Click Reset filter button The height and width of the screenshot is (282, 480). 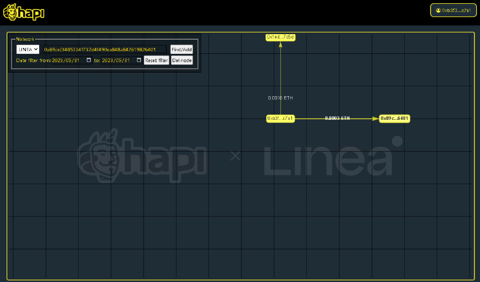coord(157,60)
